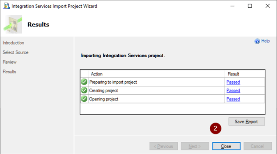
Task: Click the Save Report button
Action: click(x=247, y=121)
